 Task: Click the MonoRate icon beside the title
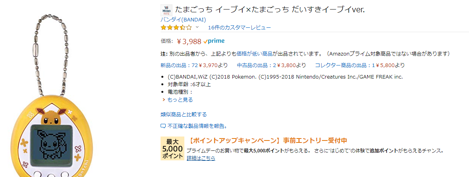(166, 10)
